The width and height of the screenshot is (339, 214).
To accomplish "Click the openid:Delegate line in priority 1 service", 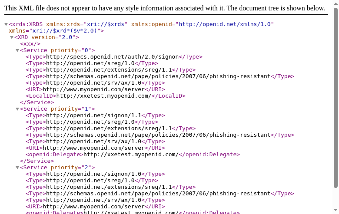I will coord(133,155).
